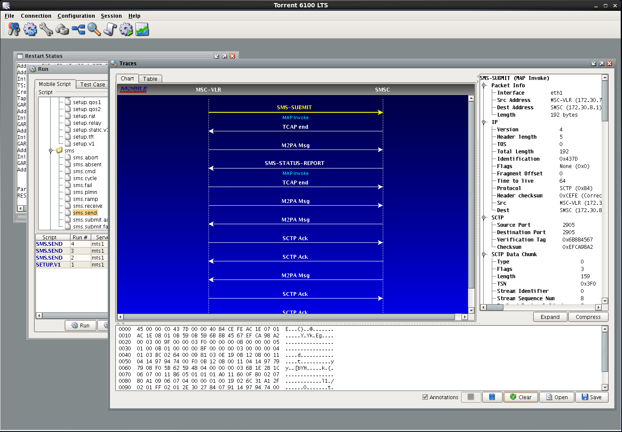Maximize the Traces internal window
The image size is (622, 432).
pos(601,64)
